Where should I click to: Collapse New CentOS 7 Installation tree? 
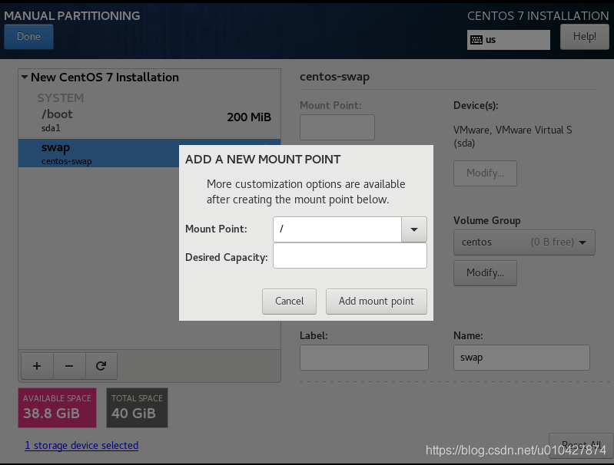coord(25,77)
